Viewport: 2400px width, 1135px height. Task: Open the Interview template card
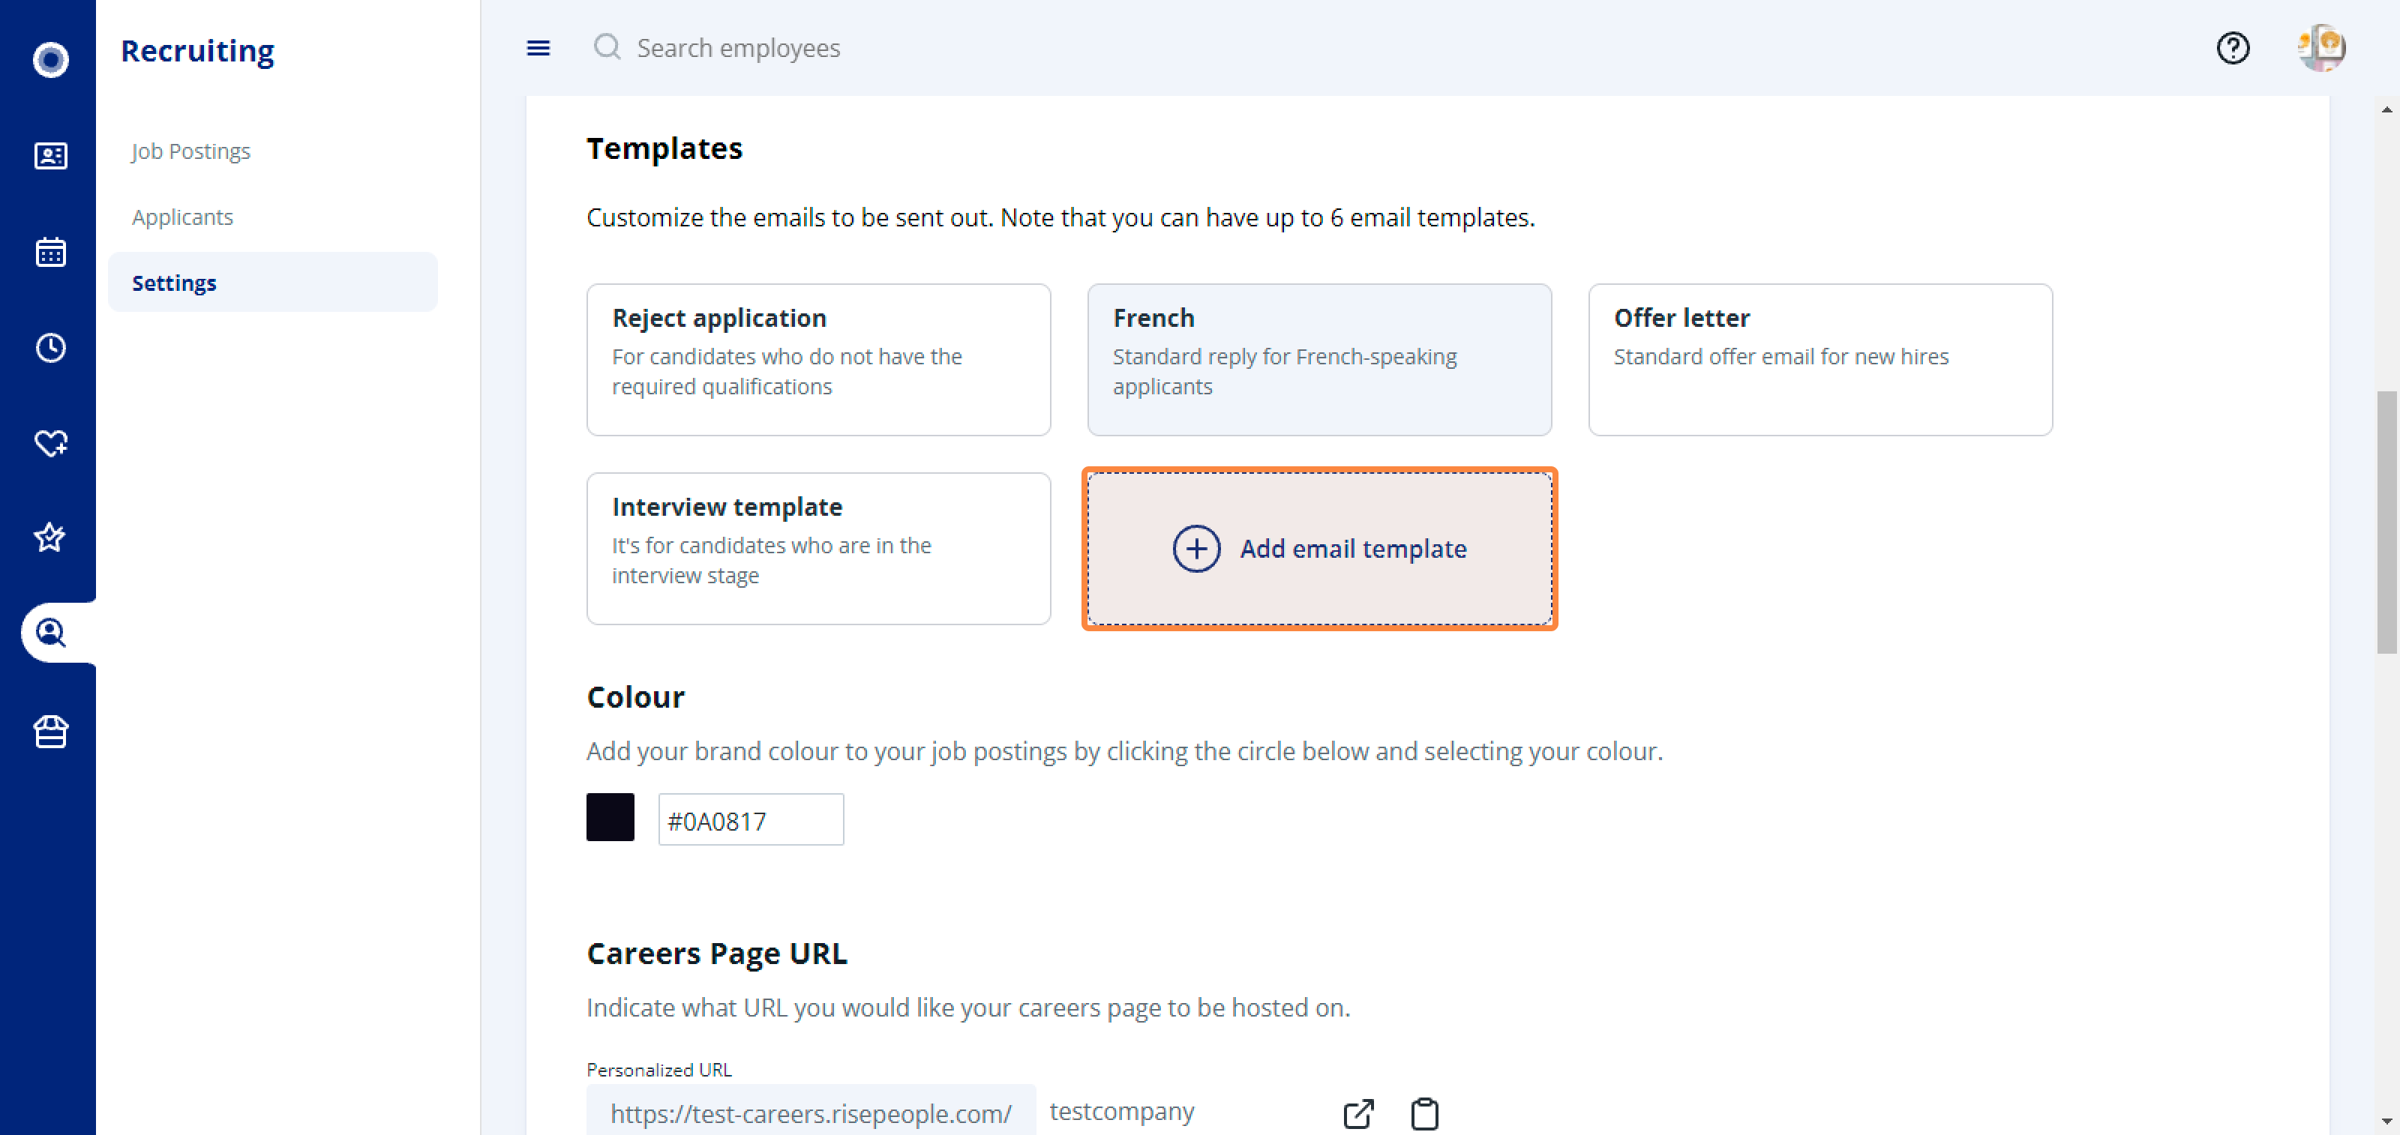point(818,549)
